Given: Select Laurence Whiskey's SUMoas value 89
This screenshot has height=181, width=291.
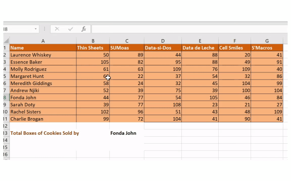Looking at the screenshot, I should tap(127, 55).
